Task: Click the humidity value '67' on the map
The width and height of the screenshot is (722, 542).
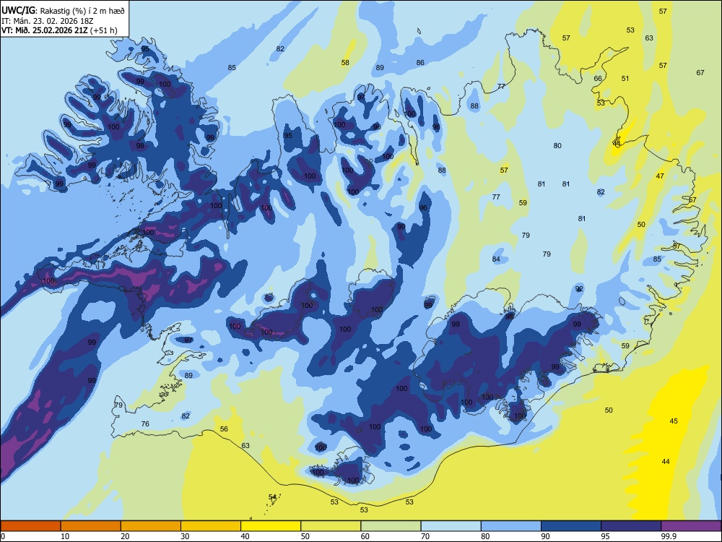Action: (x=700, y=73)
